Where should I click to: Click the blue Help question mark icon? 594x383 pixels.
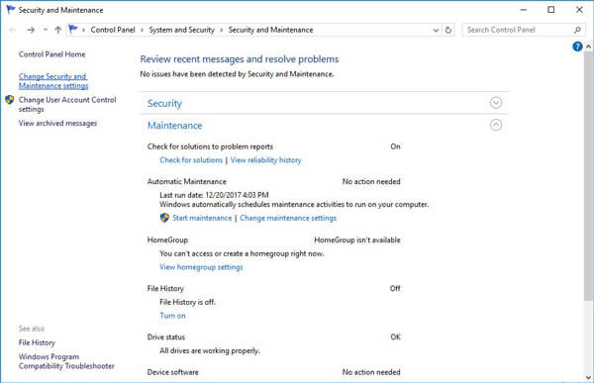coord(577,47)
